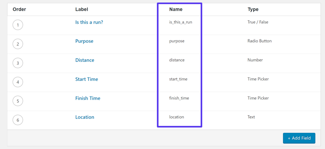Edit the Finish Time field
This screenshot has height=149, width=325.
pos(88,98)
